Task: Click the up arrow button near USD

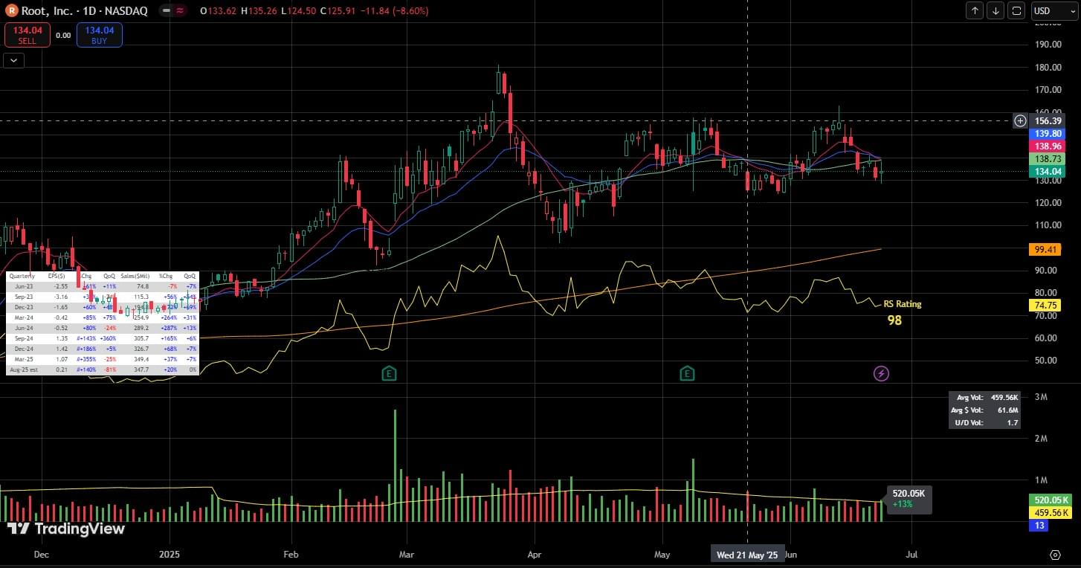Action: pyautogui.click(x=975, y=10)
